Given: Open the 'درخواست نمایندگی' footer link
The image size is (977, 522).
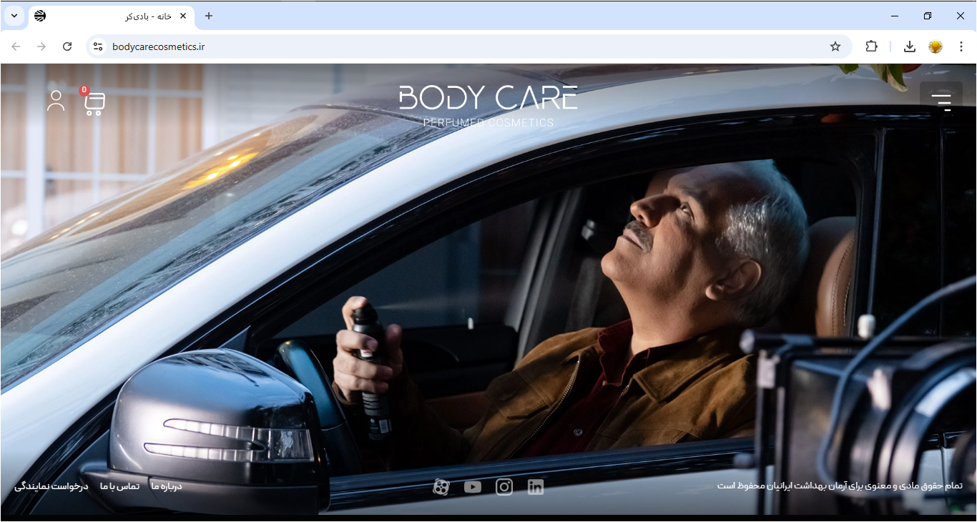Looking at the screenshot, I should pos(51,486).
